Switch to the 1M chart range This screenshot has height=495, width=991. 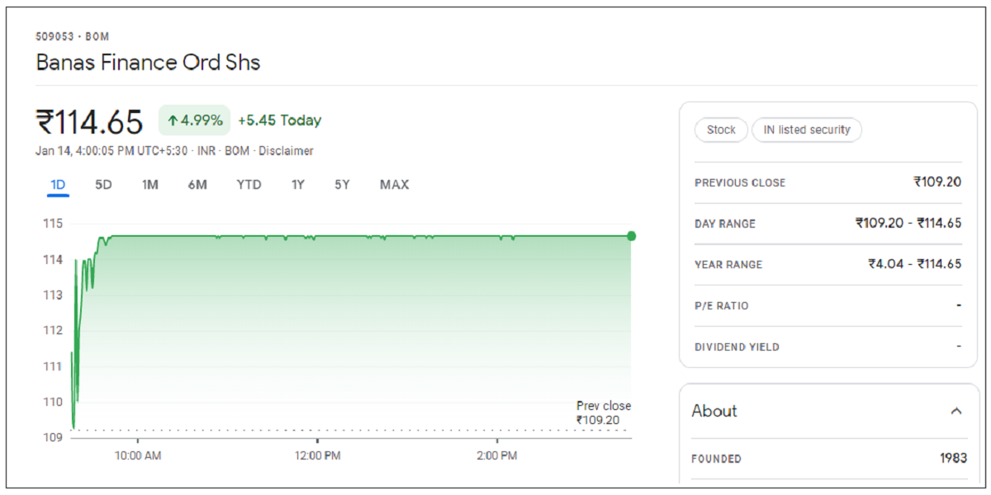(x=149, y=185)
